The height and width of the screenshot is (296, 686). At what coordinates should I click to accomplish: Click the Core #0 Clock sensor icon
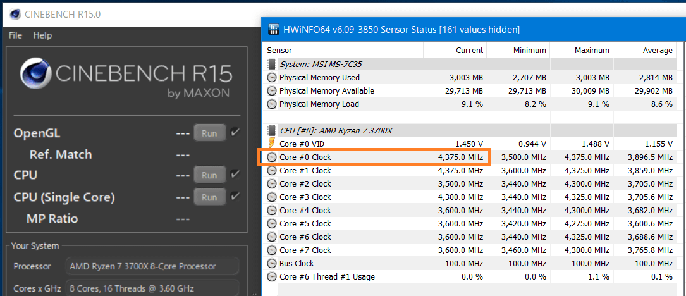click(x=272, y=157)
